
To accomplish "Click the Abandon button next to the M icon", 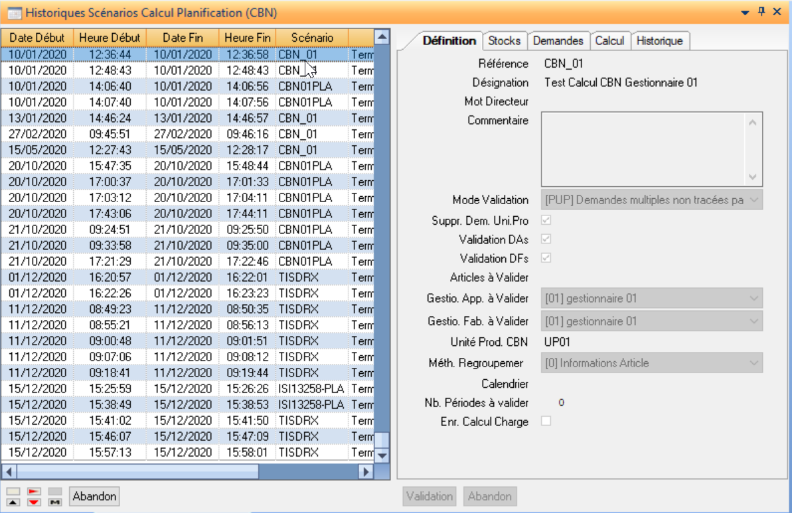I will 94,496.
